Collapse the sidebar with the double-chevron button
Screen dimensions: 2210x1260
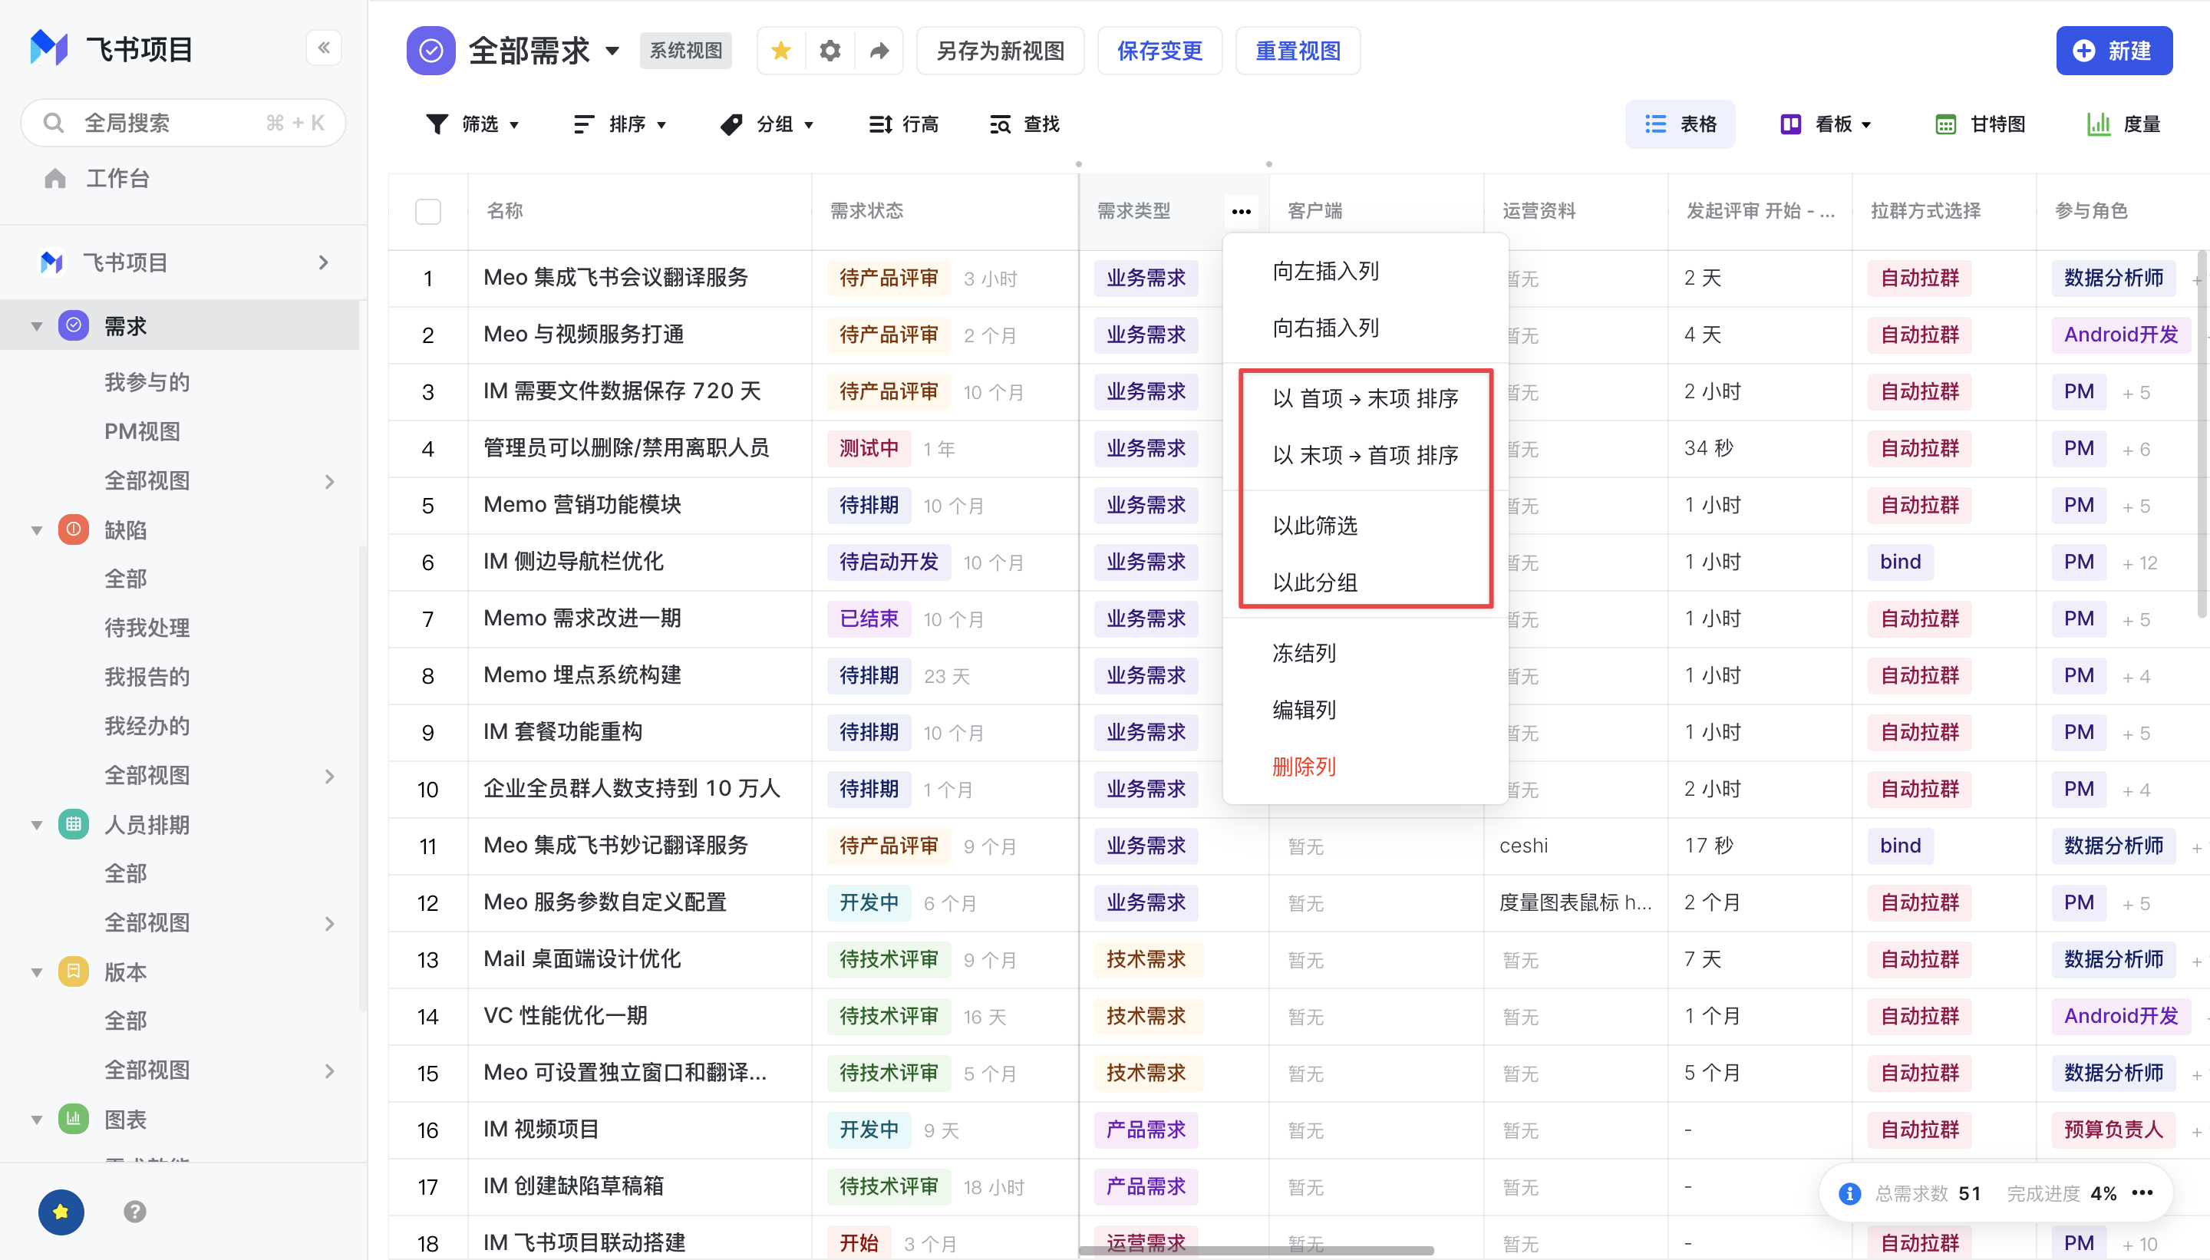click(x=324, y=48)
